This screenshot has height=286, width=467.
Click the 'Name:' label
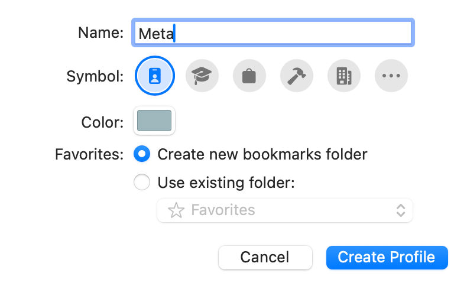click(100, 32)
